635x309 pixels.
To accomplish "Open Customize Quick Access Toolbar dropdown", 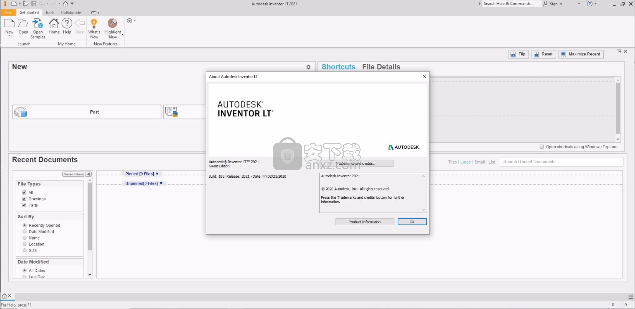I will (72, 4).
